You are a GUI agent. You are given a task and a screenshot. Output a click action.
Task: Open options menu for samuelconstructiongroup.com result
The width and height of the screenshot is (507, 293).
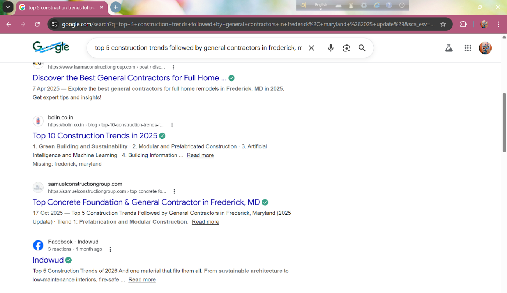click(x=174, y=191)
